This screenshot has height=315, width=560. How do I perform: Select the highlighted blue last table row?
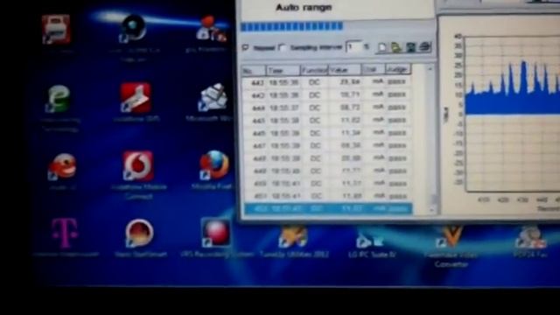[328, 208]
